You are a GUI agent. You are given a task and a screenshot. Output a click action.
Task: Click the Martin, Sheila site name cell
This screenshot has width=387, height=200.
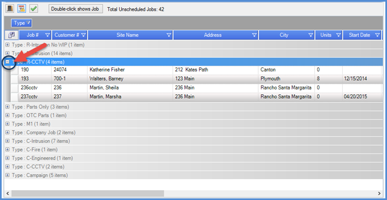click(130, 88)
